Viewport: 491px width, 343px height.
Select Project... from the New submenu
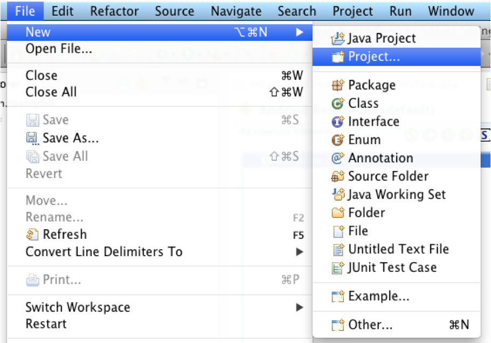point(374,57)
